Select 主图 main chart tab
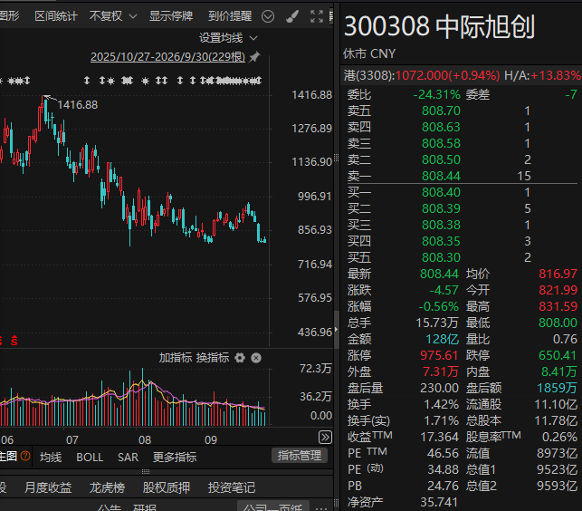Image resolution: width=582 pixels, height=511 pixels. click(8, 456)
